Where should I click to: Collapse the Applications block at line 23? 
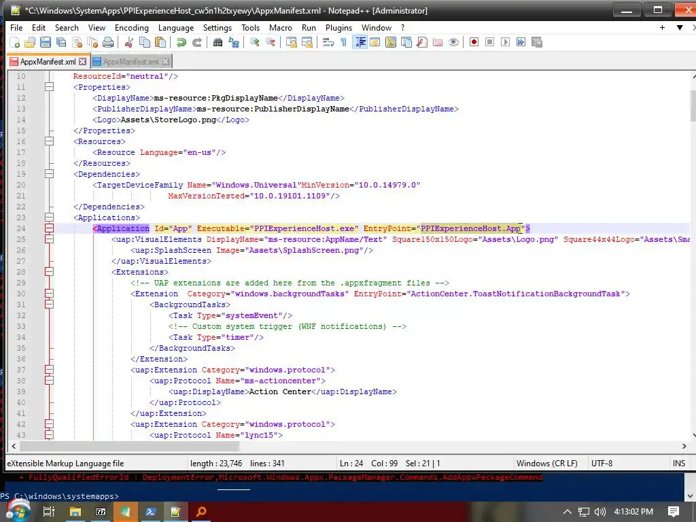click(x=49, y=217)
